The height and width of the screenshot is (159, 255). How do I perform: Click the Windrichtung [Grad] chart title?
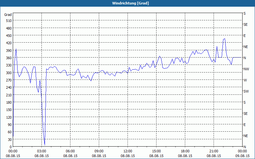click(x=130, y=3)
